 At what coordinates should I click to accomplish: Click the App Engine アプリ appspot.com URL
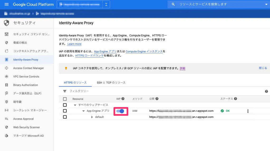pyautogui.click(x=181, y=111)
